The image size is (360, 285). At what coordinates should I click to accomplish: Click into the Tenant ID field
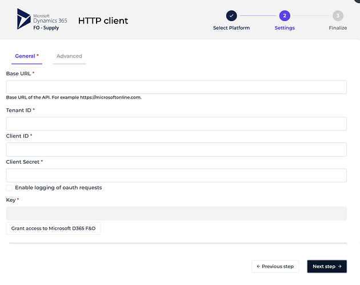tap(177, 124)
